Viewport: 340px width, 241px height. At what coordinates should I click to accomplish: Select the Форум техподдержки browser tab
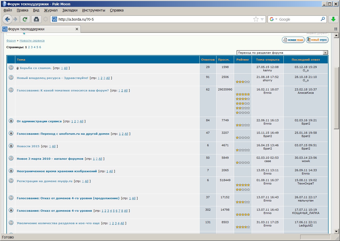click(41, 29)
